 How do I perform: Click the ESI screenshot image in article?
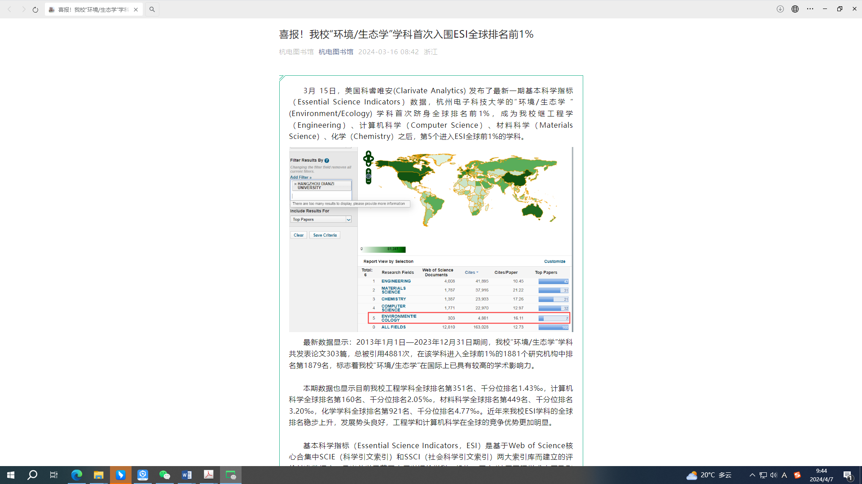pyautogui.click(x=431, y=239)
